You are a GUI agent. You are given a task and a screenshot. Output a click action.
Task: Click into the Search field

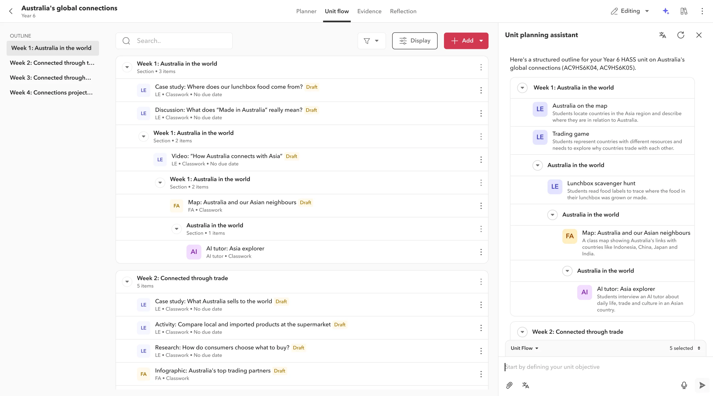(x=174, y=41)
